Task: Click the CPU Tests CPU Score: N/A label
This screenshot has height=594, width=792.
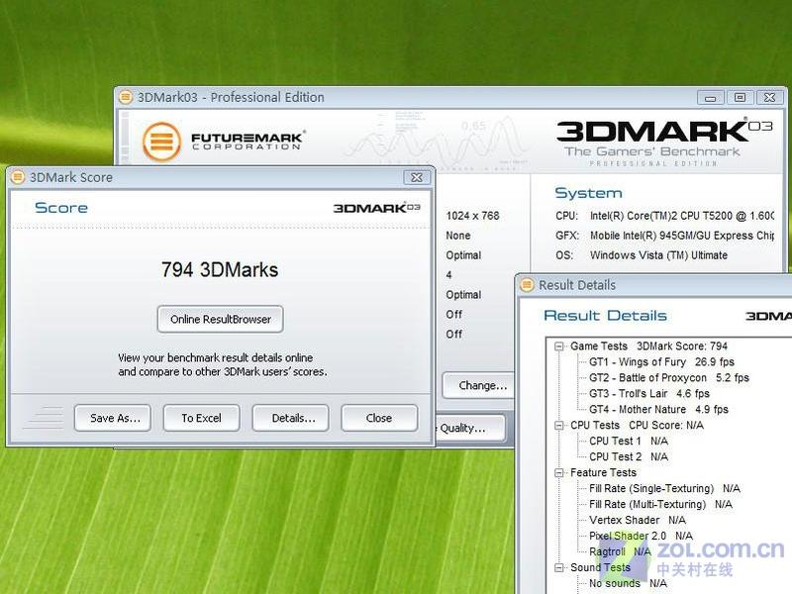Action: [x=637, y=426]
